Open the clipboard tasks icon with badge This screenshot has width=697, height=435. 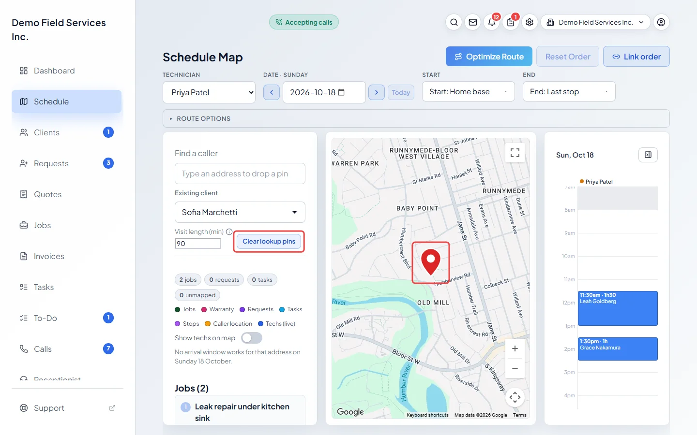coord(511,22)
